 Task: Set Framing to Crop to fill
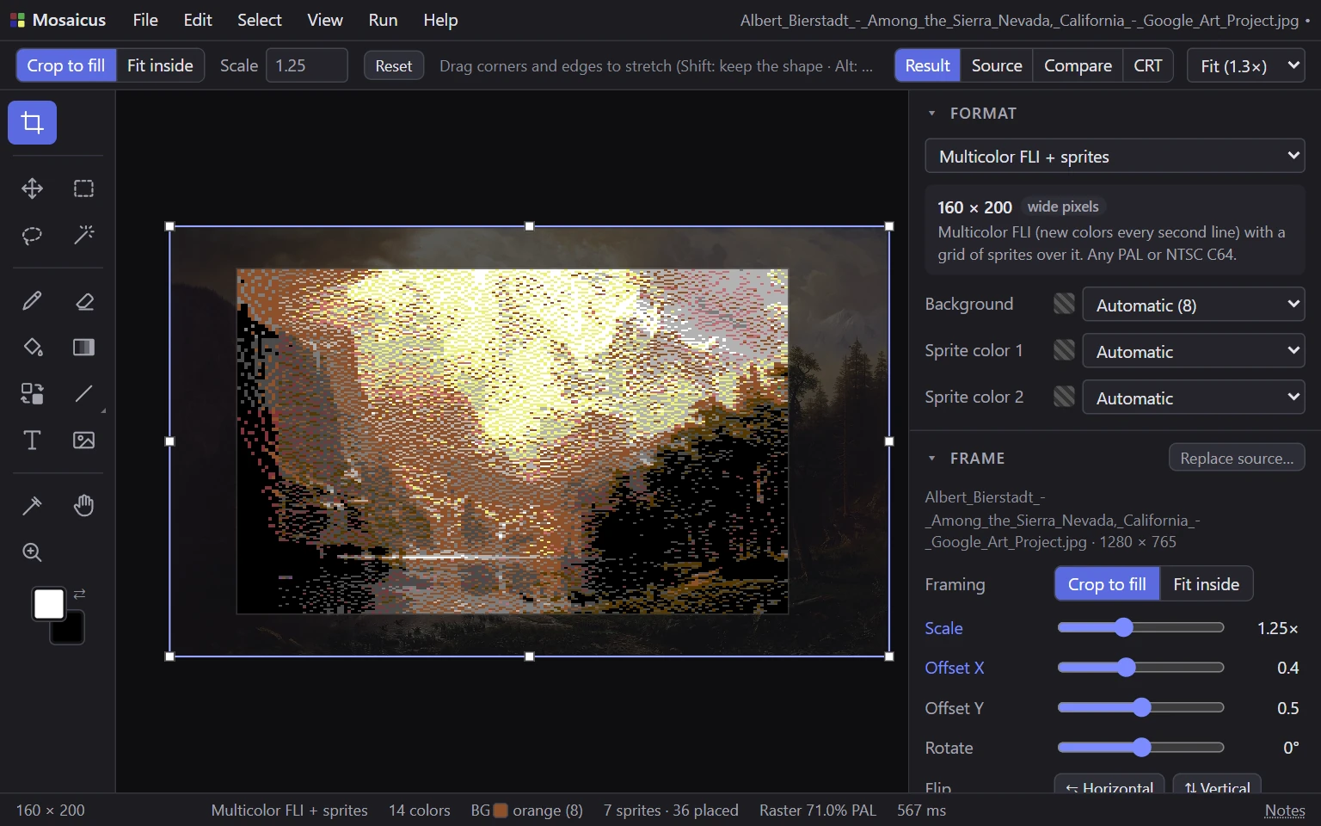click(1107, 584)
